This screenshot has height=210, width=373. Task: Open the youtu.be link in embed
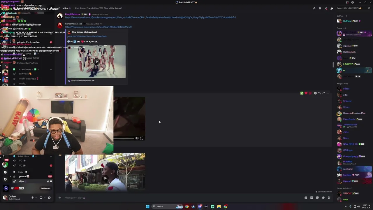[87, 36]
